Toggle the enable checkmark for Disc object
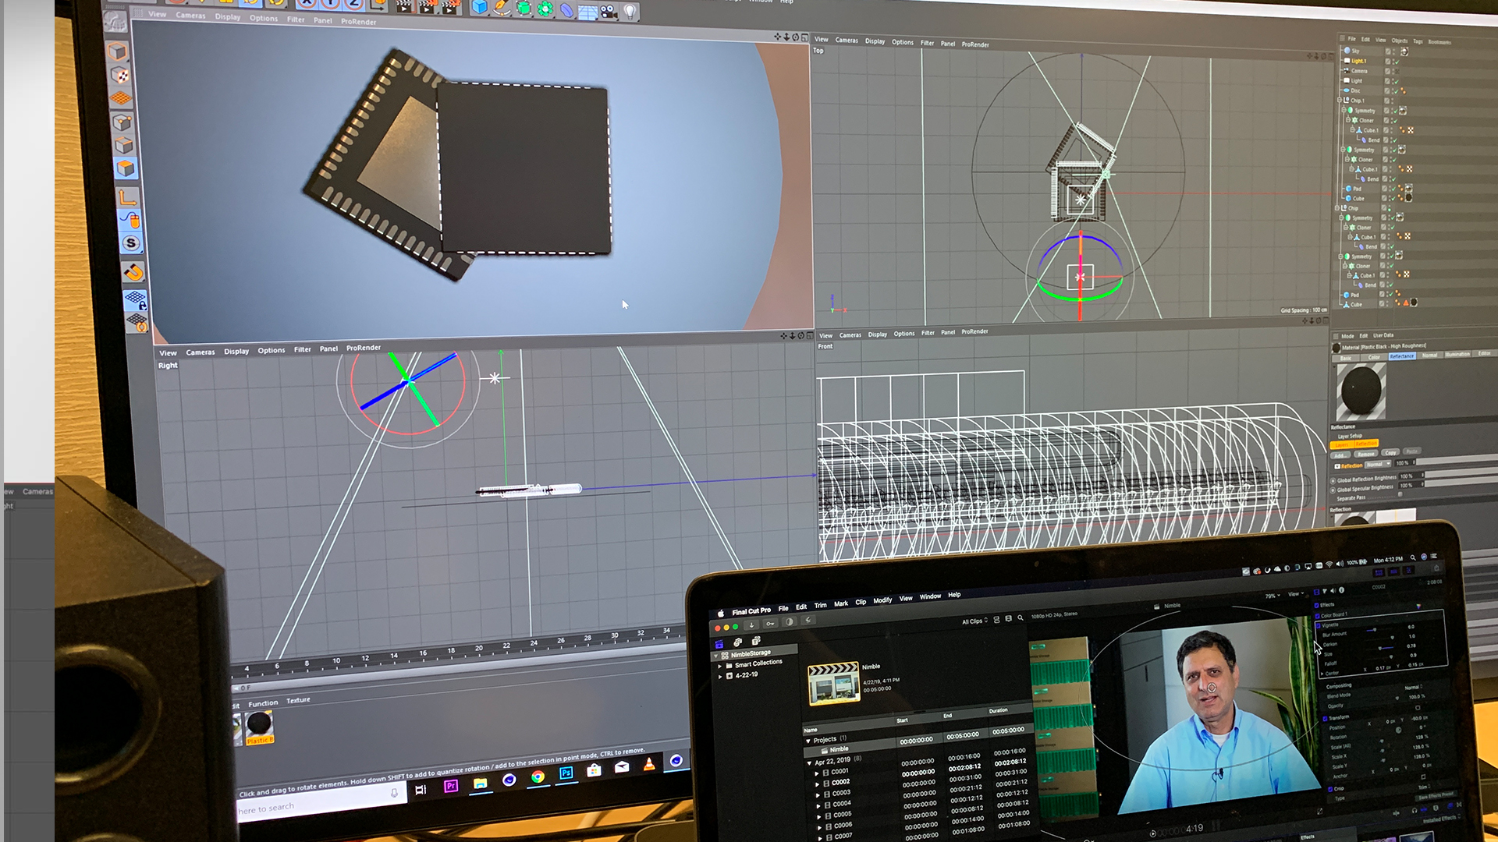Image resolution: width=1498 pixels, height=842 pixels. click(x=1396, y=91)
